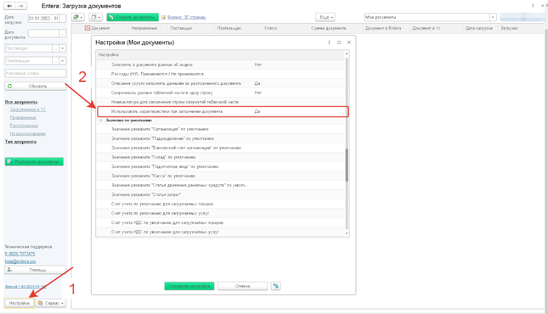Select Значение реквизита "Статья затрат" row
This screenshot has width=548, height=314.
pyautogui.click(x=220, y=195)
